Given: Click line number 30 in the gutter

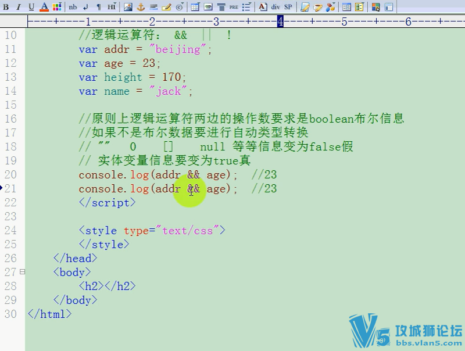Looking at the screenshot, I should pyautogui.click(x=10, y=314).
